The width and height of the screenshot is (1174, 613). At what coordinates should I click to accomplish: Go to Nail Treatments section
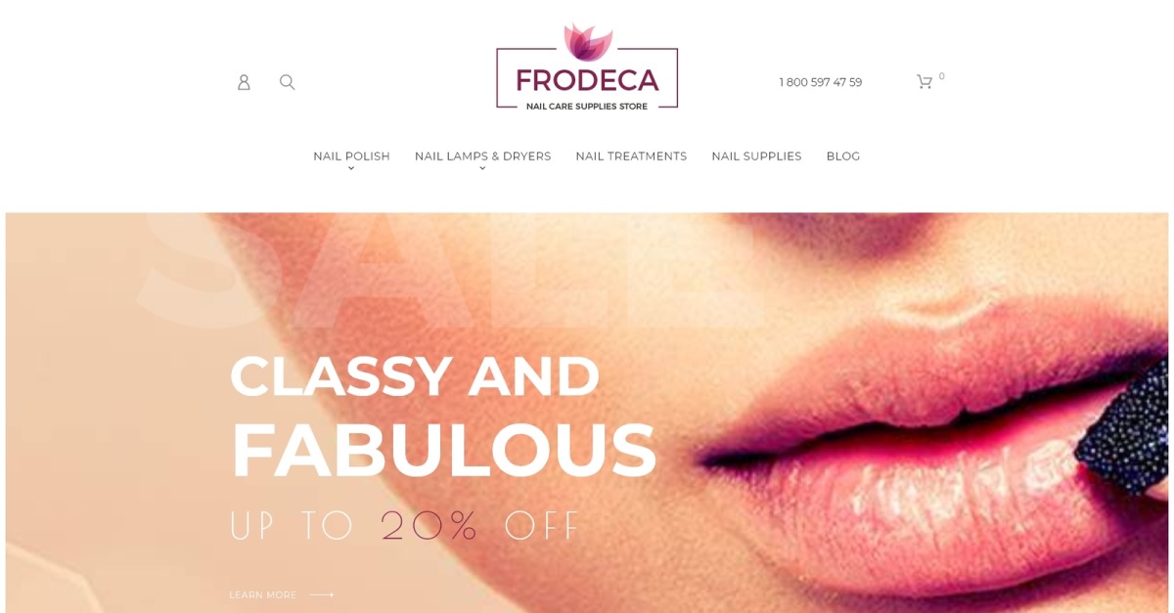point(631,156)
